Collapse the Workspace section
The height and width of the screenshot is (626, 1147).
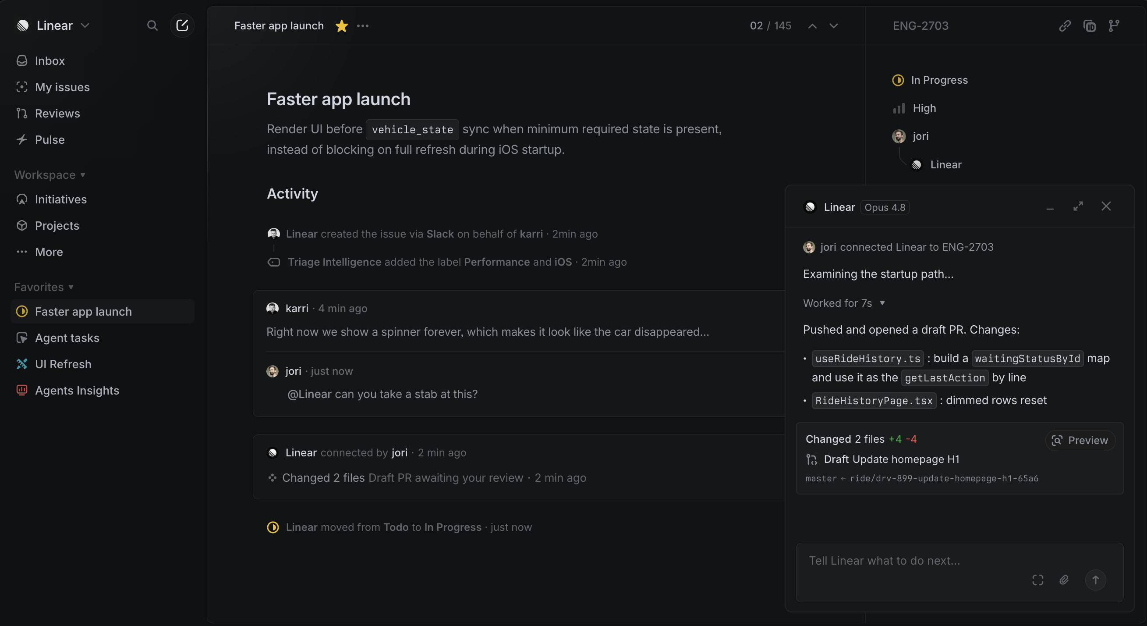[x=50, y=174]
